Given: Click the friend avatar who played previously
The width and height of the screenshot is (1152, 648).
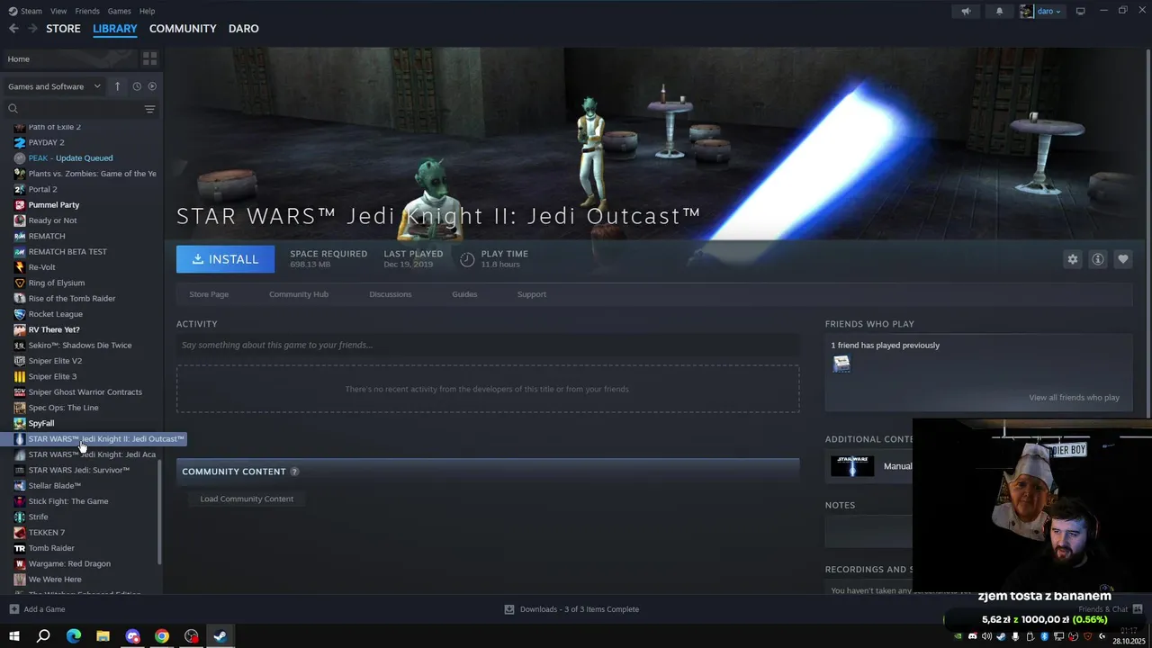Looking at the screenshot, I should (x=841, y=364).
